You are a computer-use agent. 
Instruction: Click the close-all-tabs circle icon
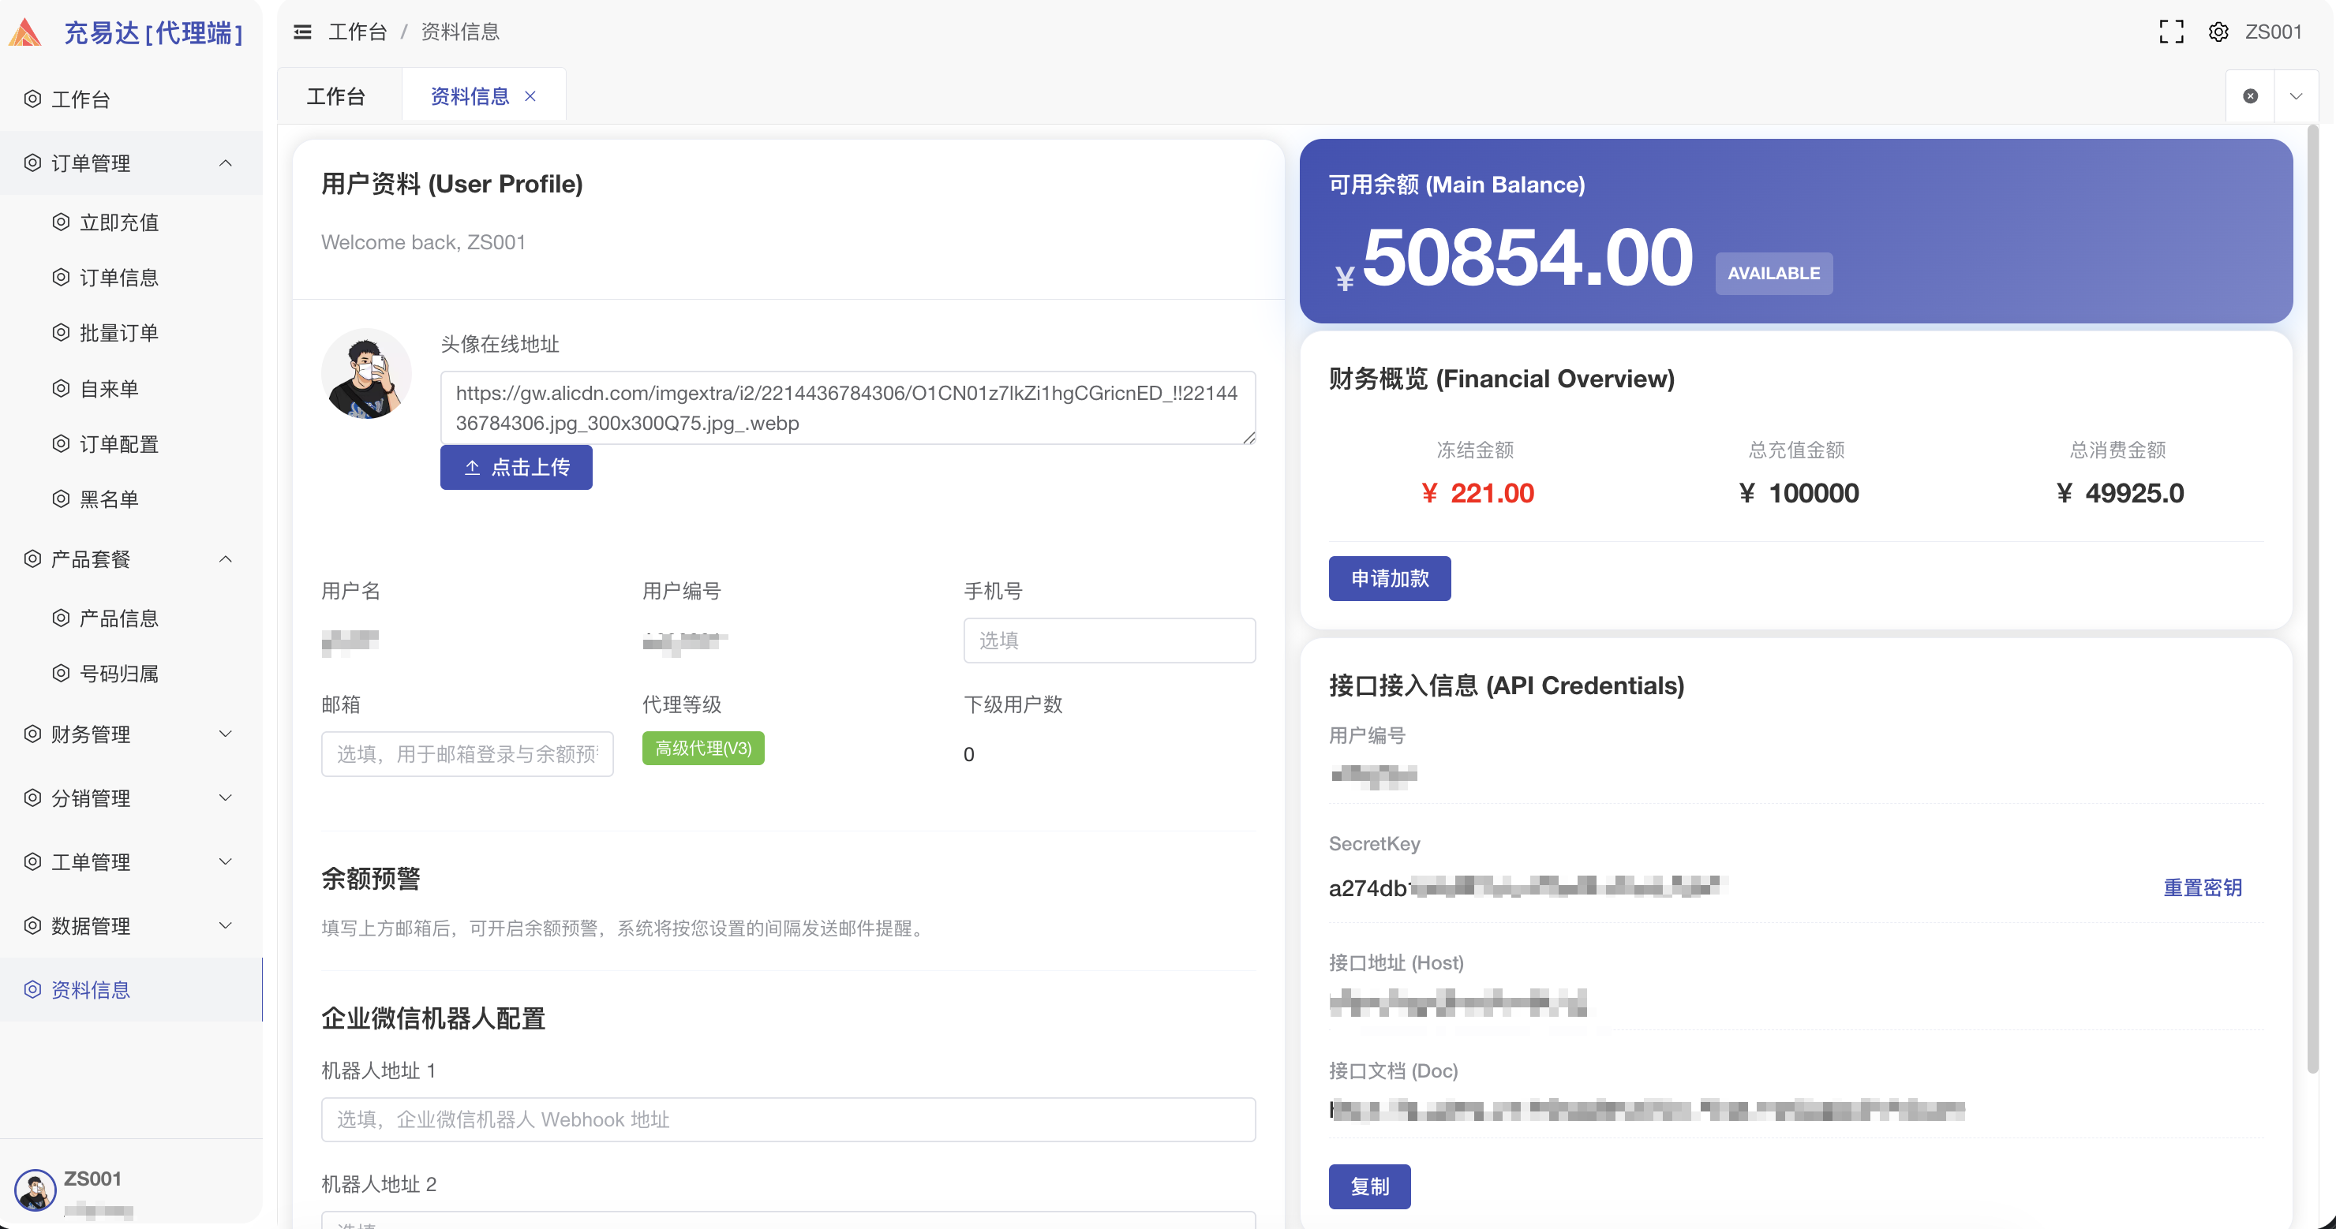[2250, 96]
